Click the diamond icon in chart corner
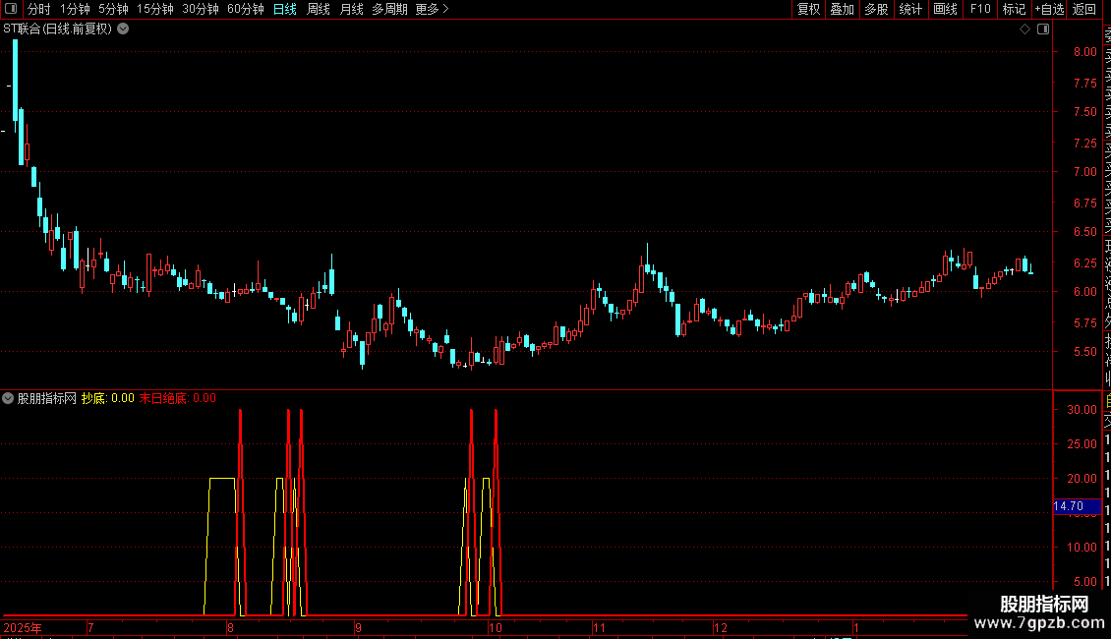Viewport: 1111px width, 639px height. [1024, 29]
